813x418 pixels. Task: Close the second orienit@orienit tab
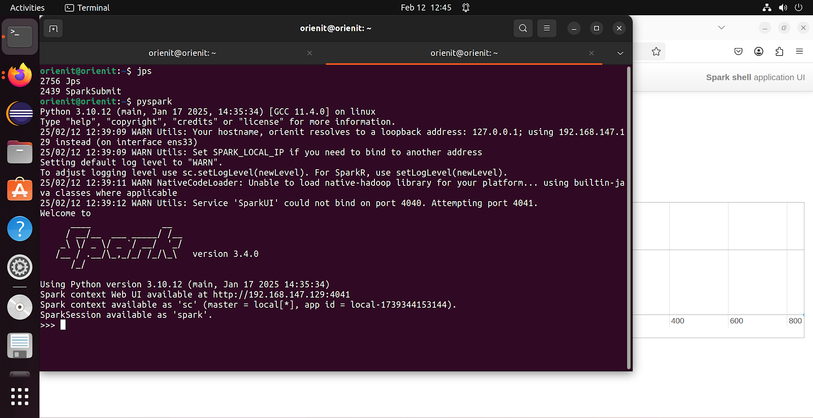tap(591, 53)
